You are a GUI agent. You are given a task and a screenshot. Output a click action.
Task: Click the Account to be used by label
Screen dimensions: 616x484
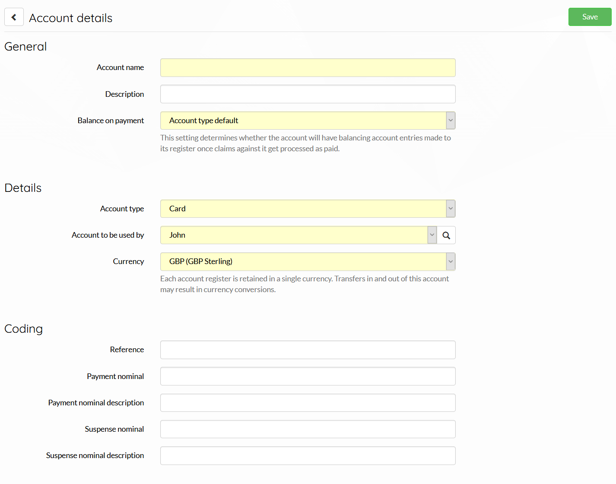click(x=108, y=235)
